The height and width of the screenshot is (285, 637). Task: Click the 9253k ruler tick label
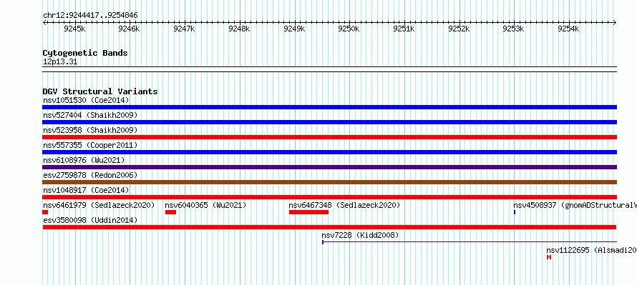click(514, 29)
